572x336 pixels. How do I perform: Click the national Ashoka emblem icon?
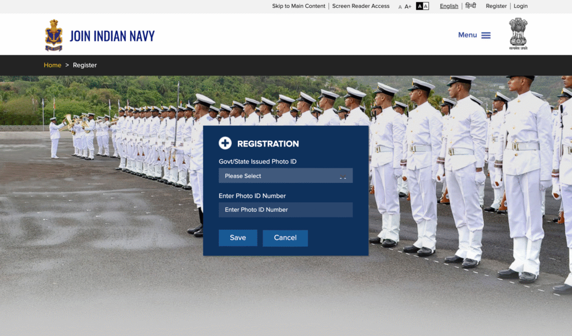518,34
